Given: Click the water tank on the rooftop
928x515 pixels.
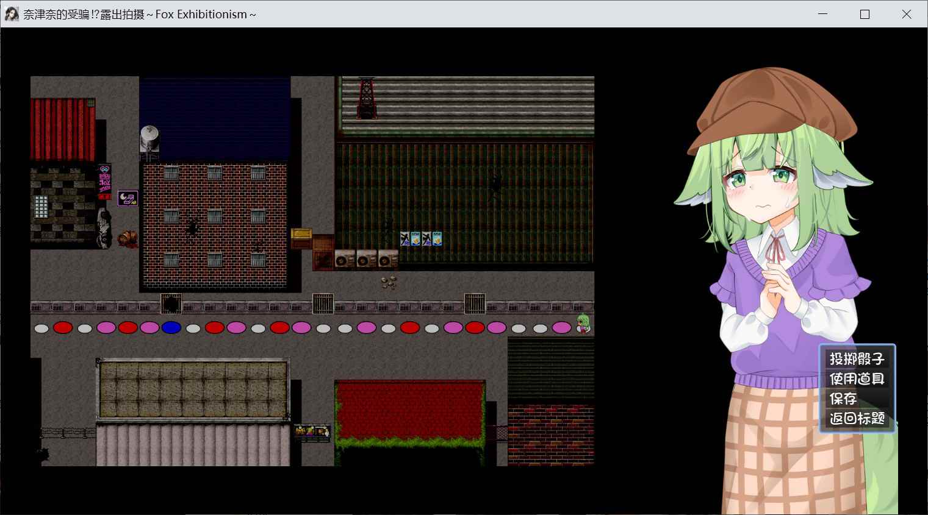Looking at the screenshot, I should pos(149,139).
